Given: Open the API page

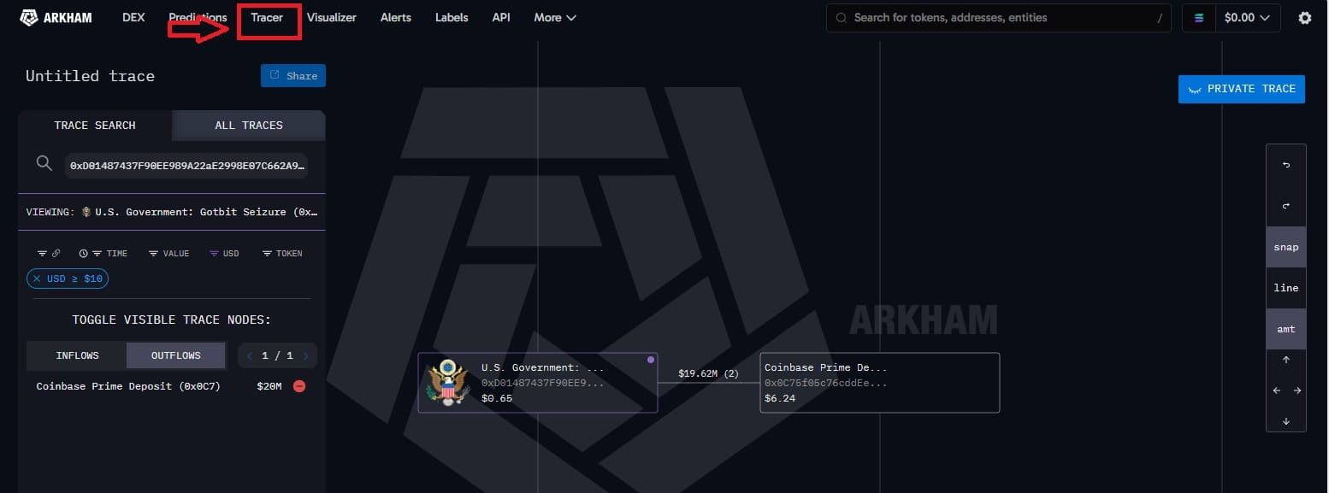Looking at the screenshot, I should (x=501, y=18).
